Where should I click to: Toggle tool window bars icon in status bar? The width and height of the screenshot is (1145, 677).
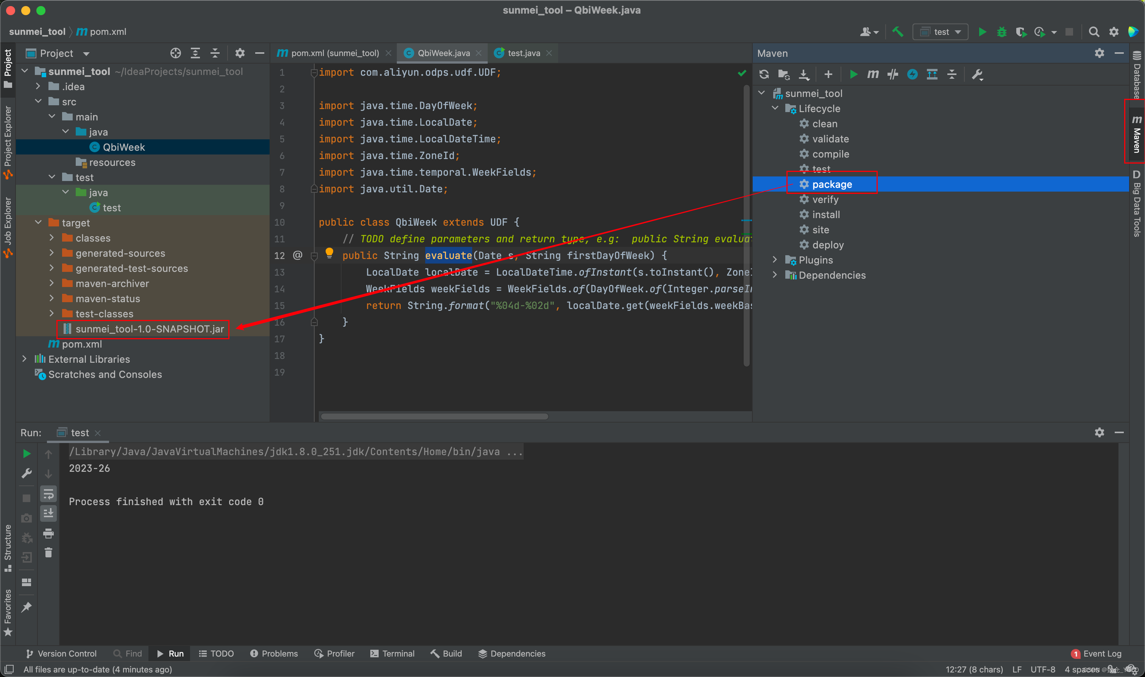tap(9, 669)
